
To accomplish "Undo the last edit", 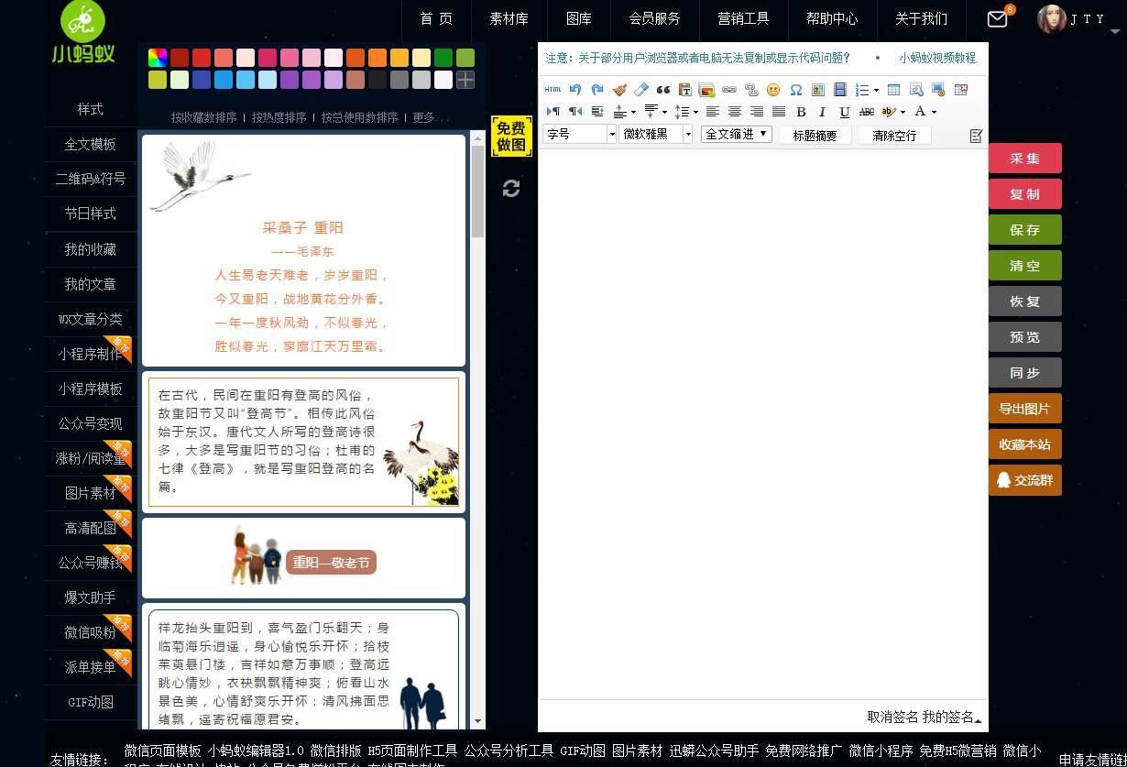I will [x=575, y=89].
